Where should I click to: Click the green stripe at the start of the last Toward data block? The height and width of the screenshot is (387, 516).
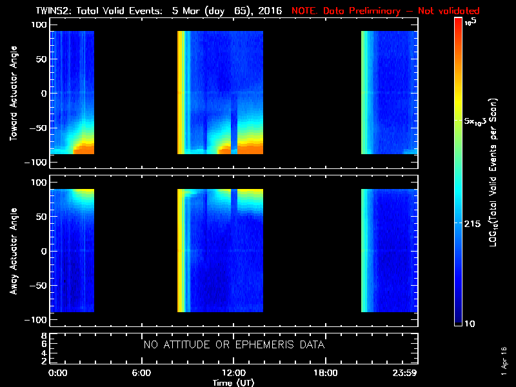363,92
